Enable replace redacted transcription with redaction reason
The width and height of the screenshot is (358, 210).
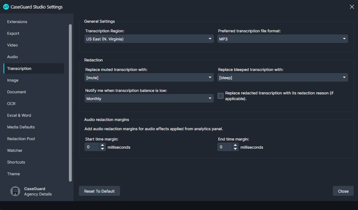point(221,96)
